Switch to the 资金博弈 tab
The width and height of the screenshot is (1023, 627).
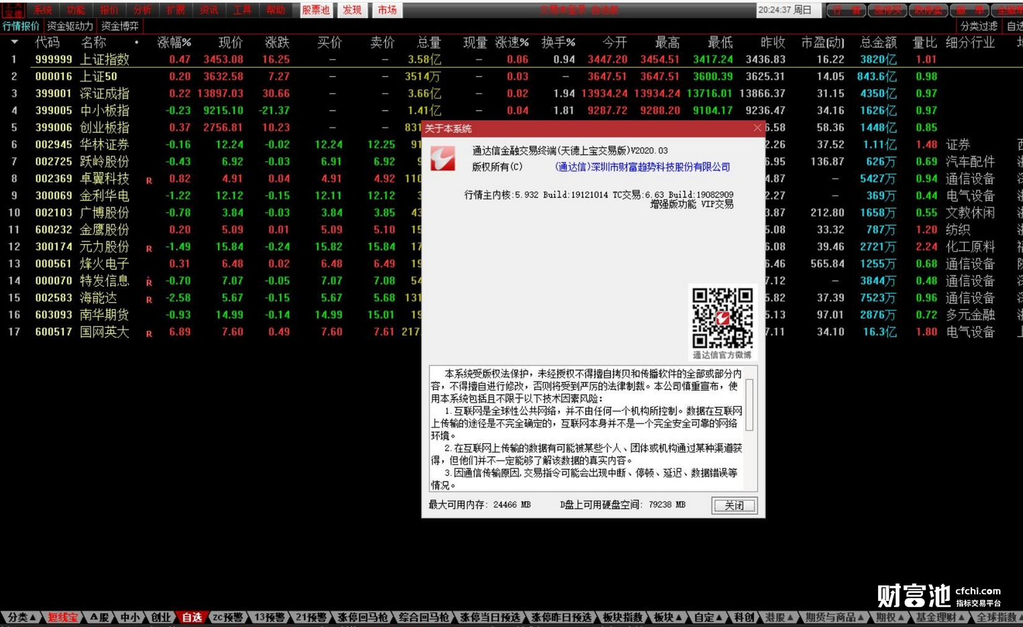[119, 26]
